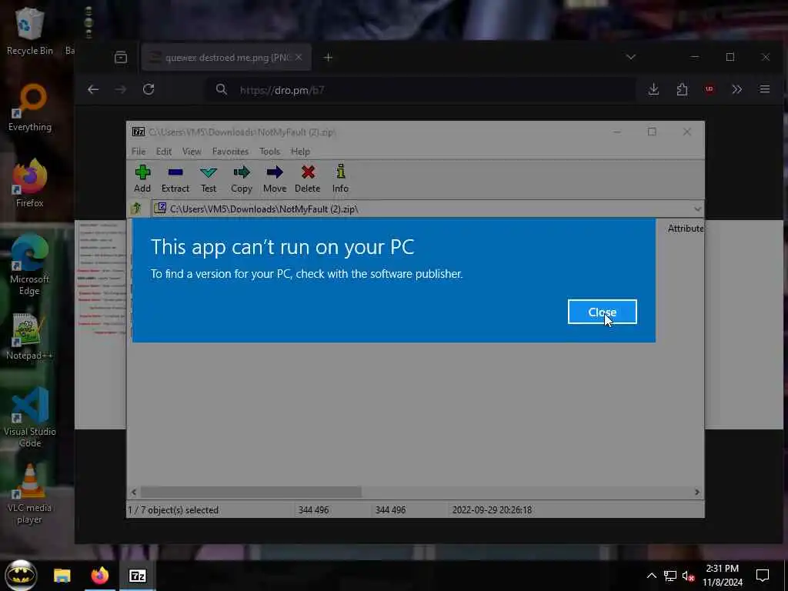Screen dimensions: 788x591
Task: Reload the page in Firefox
Action: coord(149,89)
